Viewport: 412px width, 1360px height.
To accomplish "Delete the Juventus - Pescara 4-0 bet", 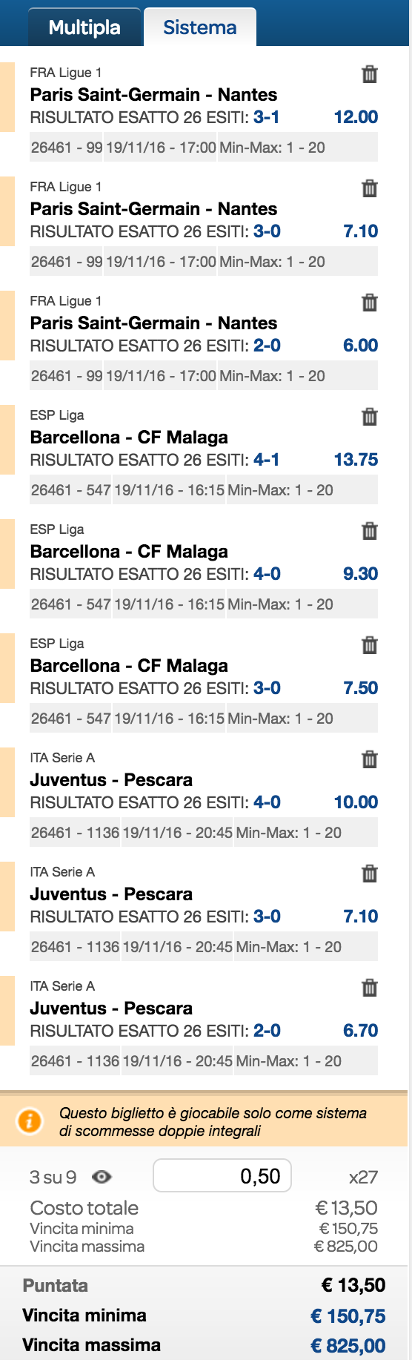I will 369,759.
